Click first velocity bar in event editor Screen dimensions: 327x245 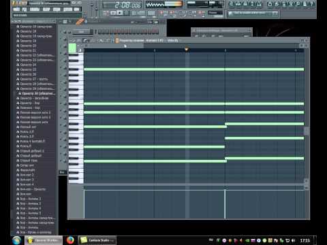coord(84,204)
